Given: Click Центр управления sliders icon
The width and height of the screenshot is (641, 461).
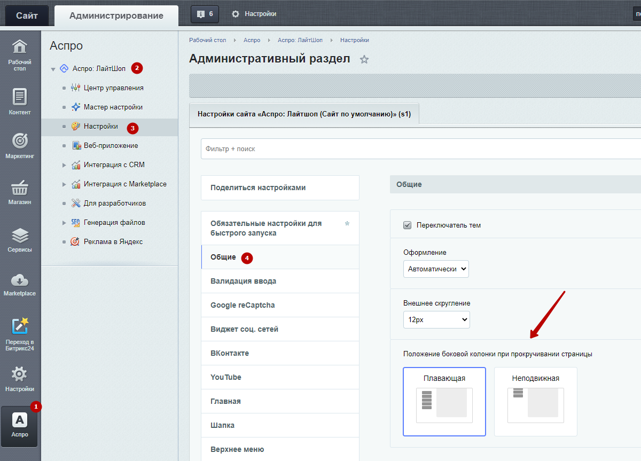Looking at the screenshot, I should tap(75, 88).
